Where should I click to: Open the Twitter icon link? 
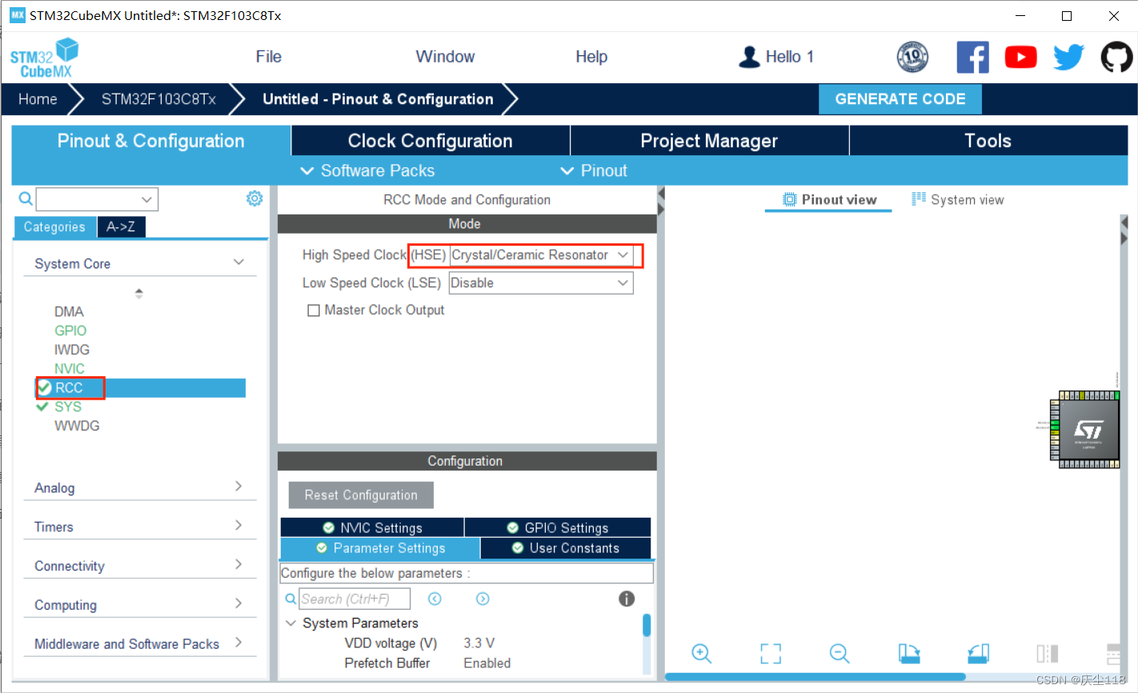1068,57
